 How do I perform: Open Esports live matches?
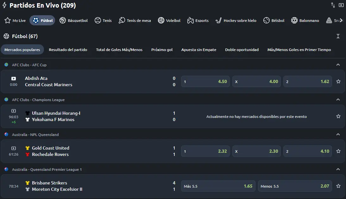pyautogui.click(x=198, y=21)
